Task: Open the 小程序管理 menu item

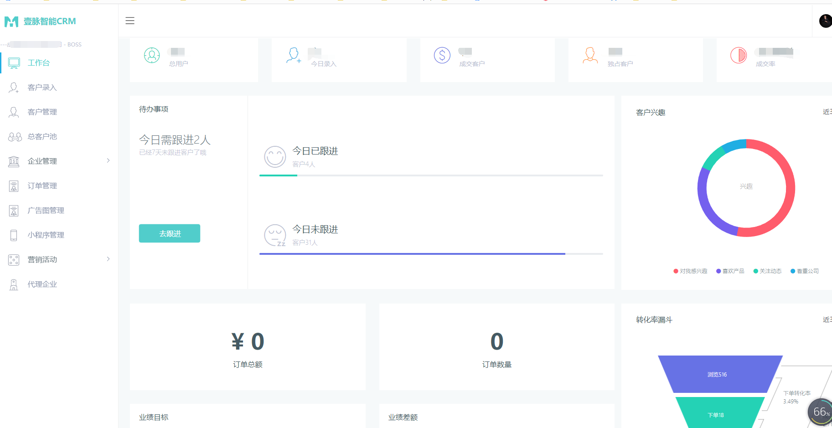Action: click(x=59, y=235)
